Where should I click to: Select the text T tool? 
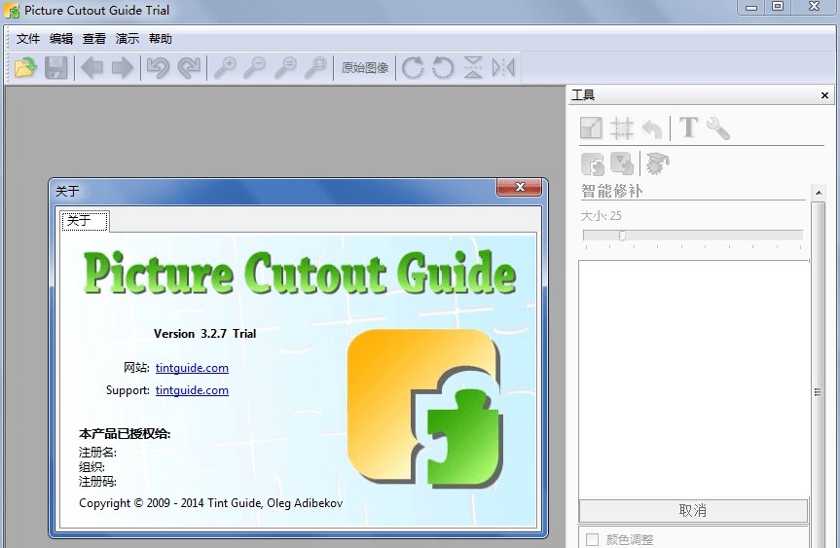pyautogui.click(x=688, y=128)
